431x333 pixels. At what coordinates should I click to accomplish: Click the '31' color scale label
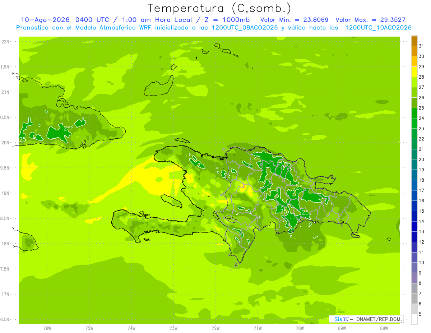[422, 46]
